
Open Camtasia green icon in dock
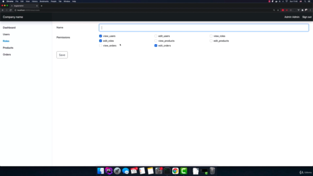coord(184,171)
